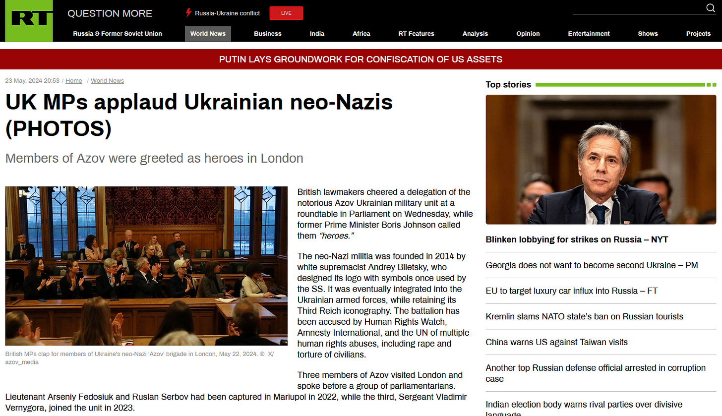
Task: Read Blinken lobbying for strikes headline
Action: point(577,239)
